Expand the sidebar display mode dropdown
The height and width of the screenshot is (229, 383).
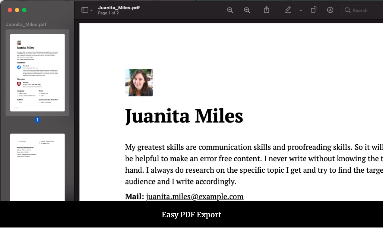click(91, 11)
